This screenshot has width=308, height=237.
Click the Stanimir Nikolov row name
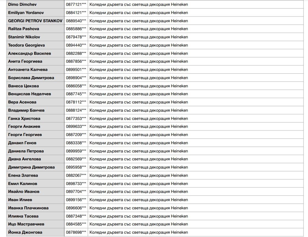click(x=24, y=37)
